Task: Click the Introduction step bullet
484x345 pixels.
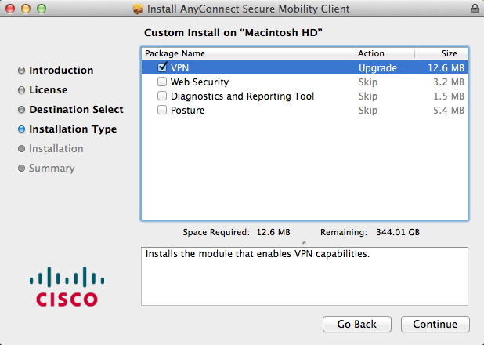Action: (x=21, y=71)
